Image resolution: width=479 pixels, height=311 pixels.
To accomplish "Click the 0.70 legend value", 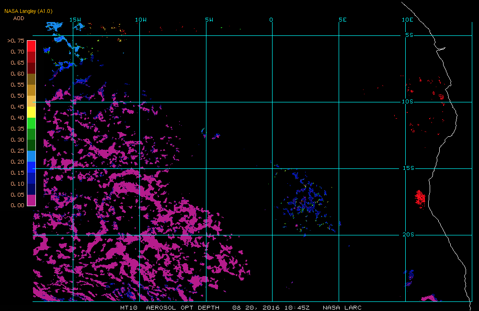I will click(x=17, y=52).
